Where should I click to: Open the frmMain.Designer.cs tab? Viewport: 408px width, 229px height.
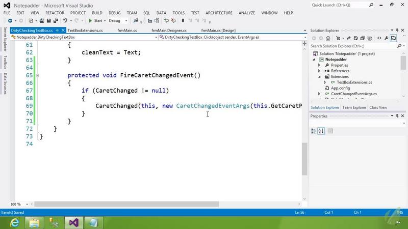pyautogui.click(x=169, y=31)
